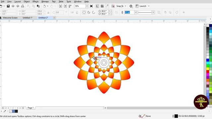The height and width of the screenshot is (119, 212).
Task: Click the Untitled-2 document tab
Action: (x=43, y=18)
